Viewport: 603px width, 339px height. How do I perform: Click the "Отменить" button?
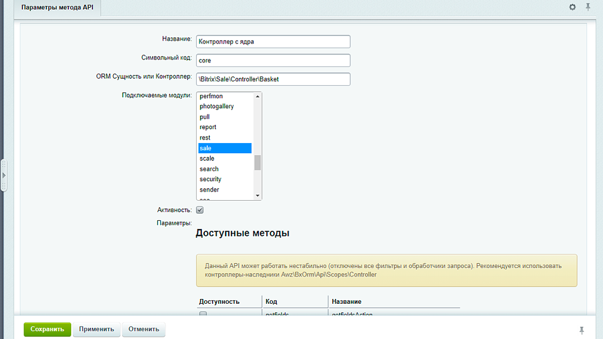coord(143,330)
